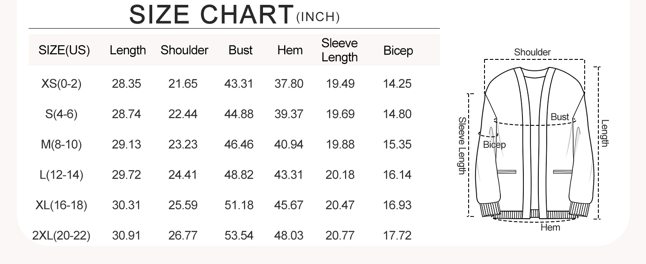The height and width of the screenshot is (264, 646).
Task: Click the Hem column header in table
Action: point(290,51)
